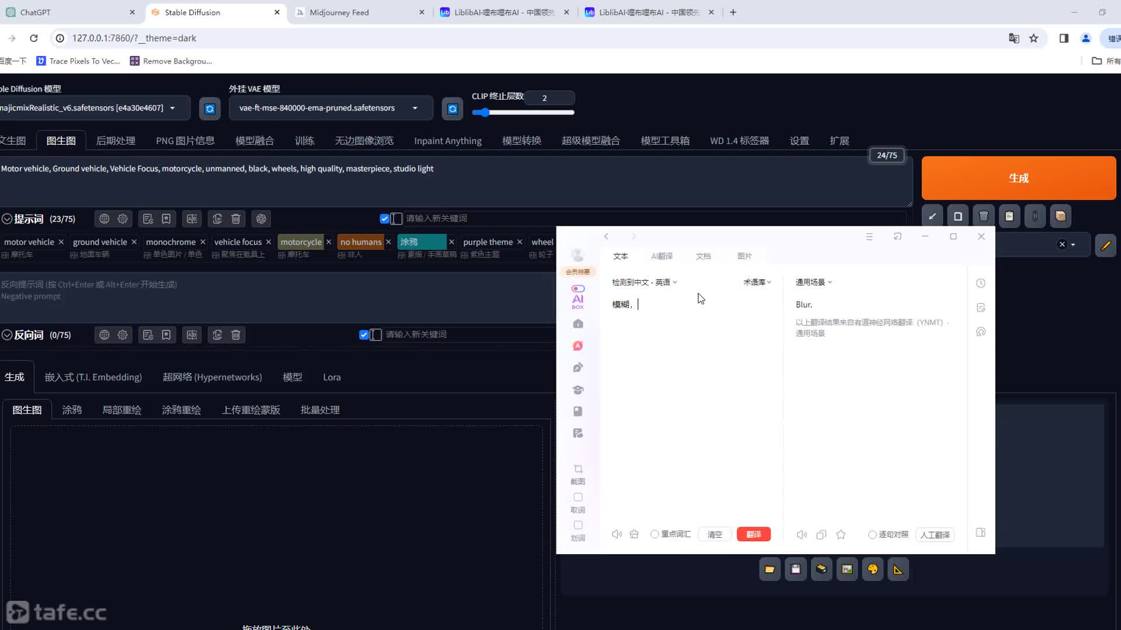
Task: Click the orange 生成 generate button
Action: (x=1018, y=178)
